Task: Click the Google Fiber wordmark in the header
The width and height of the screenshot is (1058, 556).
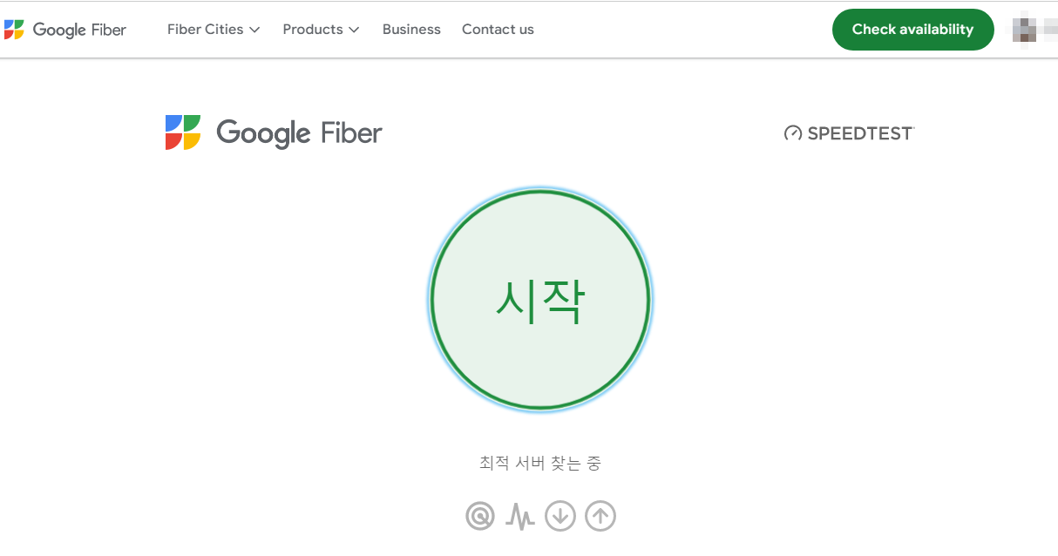Action: click(x=79, y=29)
